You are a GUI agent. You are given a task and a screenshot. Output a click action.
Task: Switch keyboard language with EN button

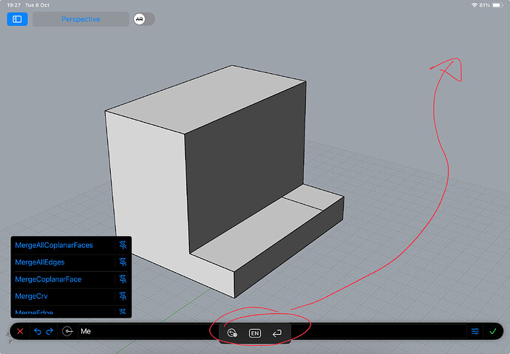point(255,333)
